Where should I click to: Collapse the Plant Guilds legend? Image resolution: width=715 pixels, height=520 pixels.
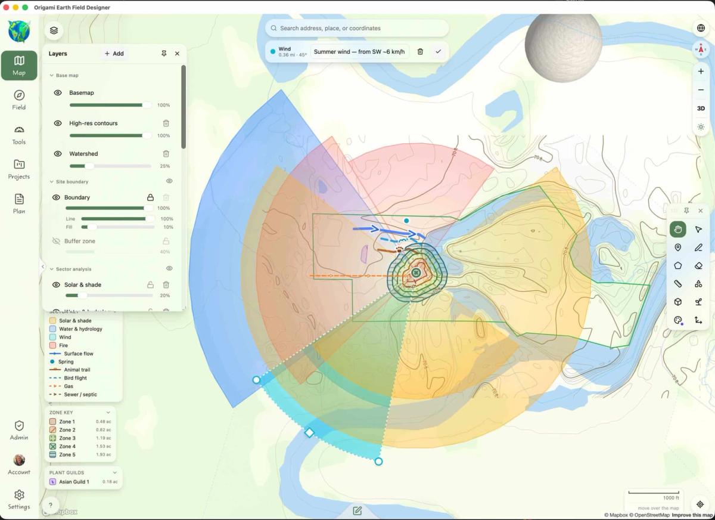pos(114,473)
